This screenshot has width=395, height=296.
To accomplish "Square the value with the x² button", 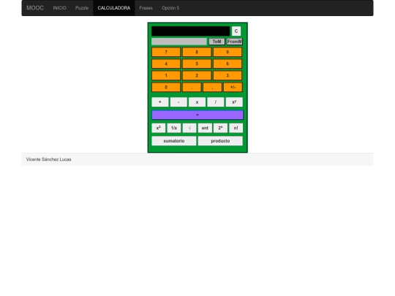I will (159, 128).
